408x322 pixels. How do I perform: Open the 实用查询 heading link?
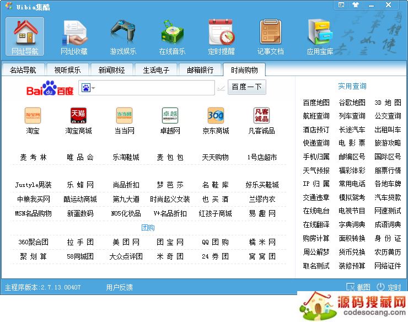click(x=352, y=86)
